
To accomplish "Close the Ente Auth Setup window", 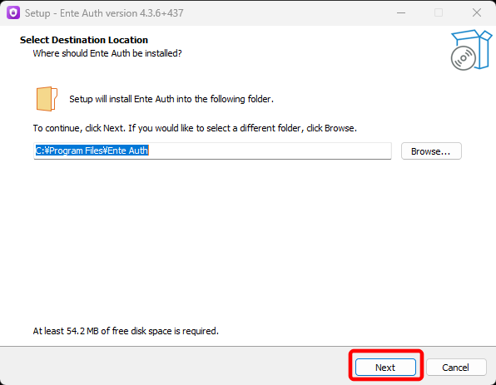I will pos(477,13).
